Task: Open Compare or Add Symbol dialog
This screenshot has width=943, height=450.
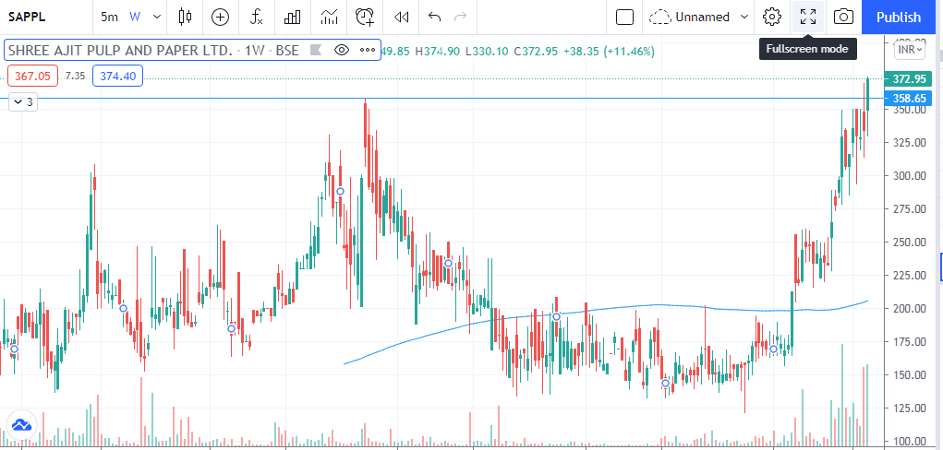Action: [x=221, y=17]
